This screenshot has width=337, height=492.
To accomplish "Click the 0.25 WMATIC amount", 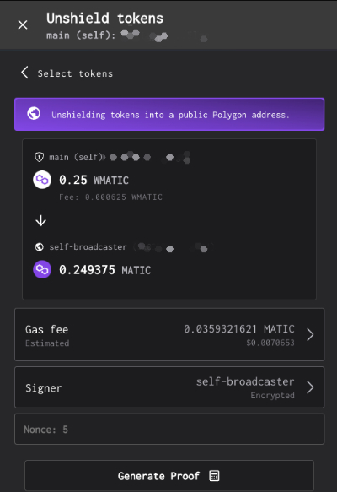I will 94,180.
